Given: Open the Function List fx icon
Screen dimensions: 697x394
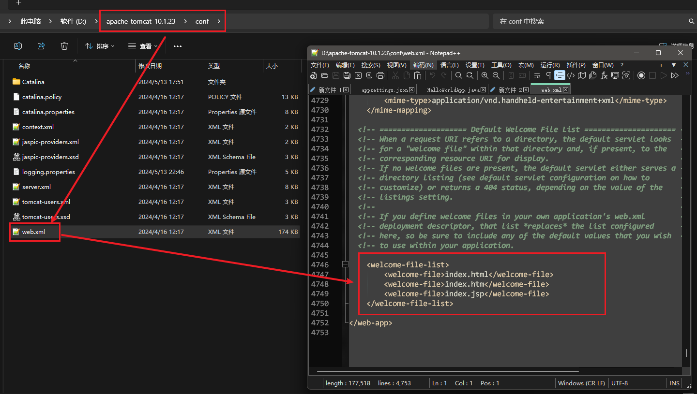Looking at the screenshot, I should (604, 75).
